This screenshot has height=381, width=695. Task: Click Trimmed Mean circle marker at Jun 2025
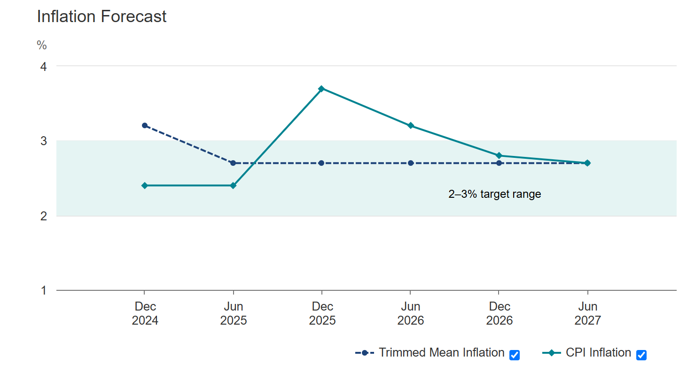pos(233,163)
